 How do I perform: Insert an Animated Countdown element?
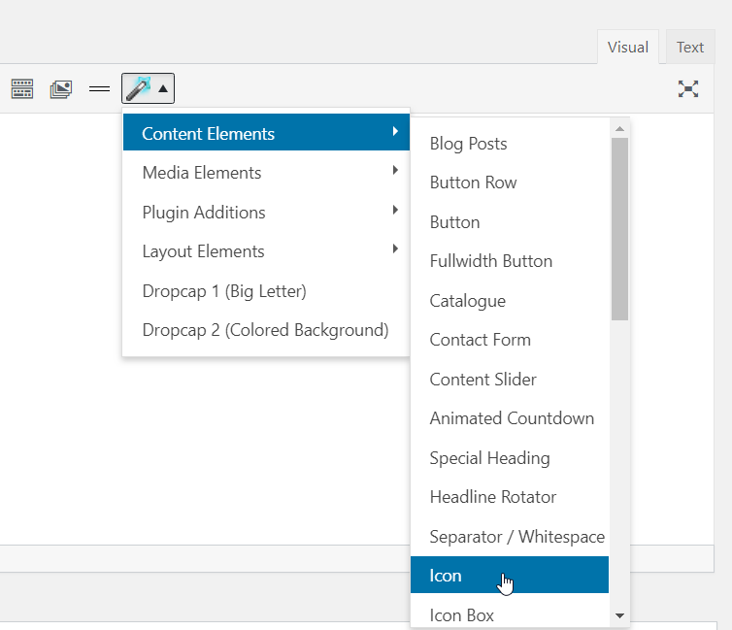click(x=510, y=418)
